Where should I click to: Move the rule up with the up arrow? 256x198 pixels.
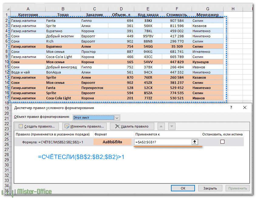pyautogui.click(x=162, y=126)
